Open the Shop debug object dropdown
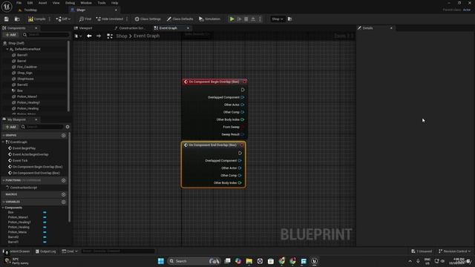 click(277, 19)
